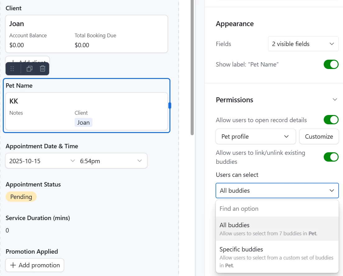Screen dimensions: 343x276
Task: Toggle Show label "Pet Name" switch
Action: tap(331, 64)
